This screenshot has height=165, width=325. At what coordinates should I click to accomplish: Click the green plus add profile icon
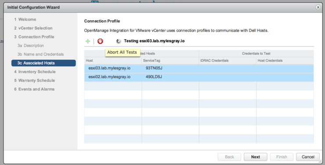click(x=88, y=41)
